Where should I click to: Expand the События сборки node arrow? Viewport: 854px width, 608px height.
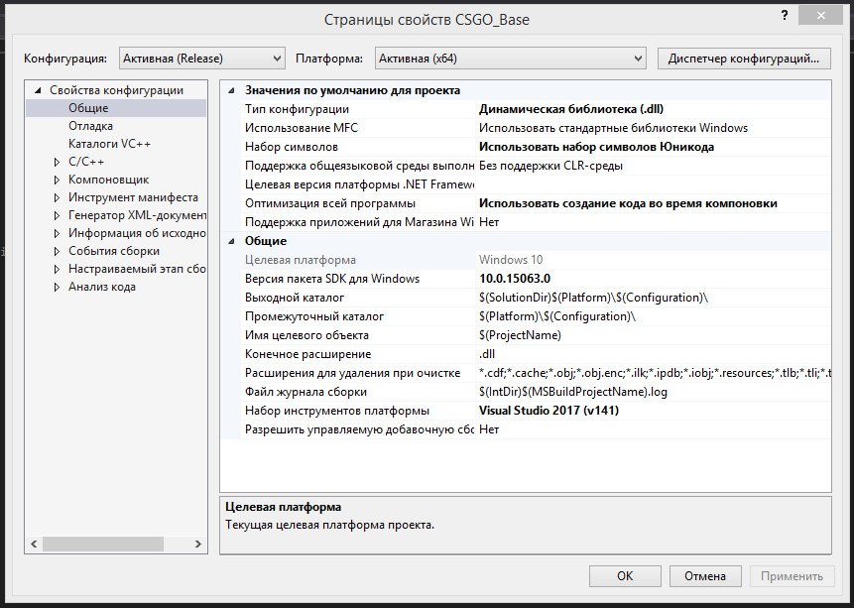tap(57, 251)
